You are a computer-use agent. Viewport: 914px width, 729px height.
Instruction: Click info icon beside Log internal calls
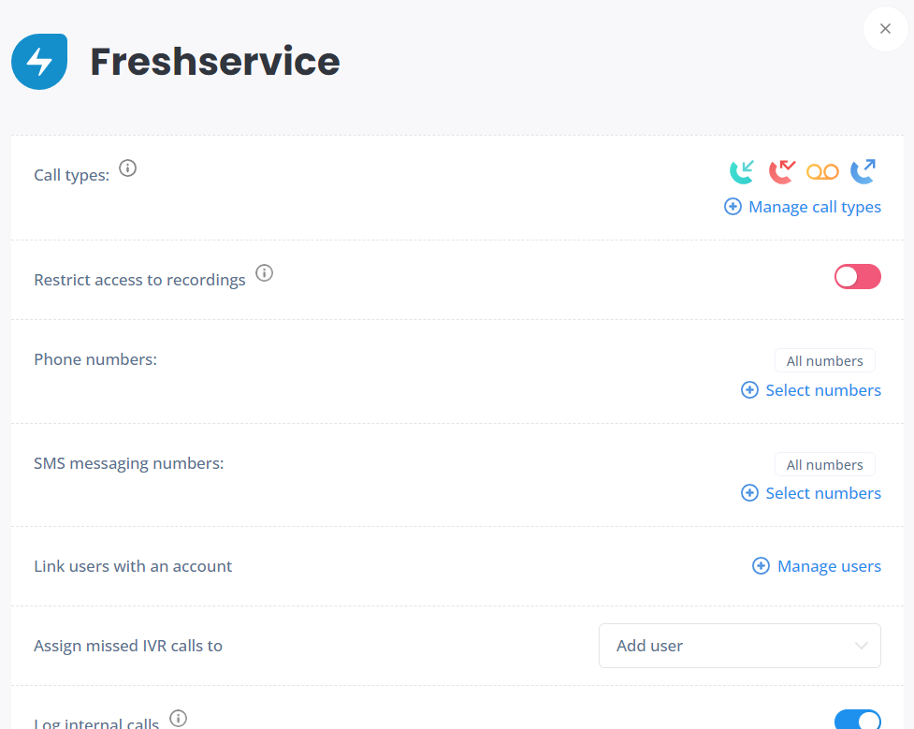[x=179, y=718]
